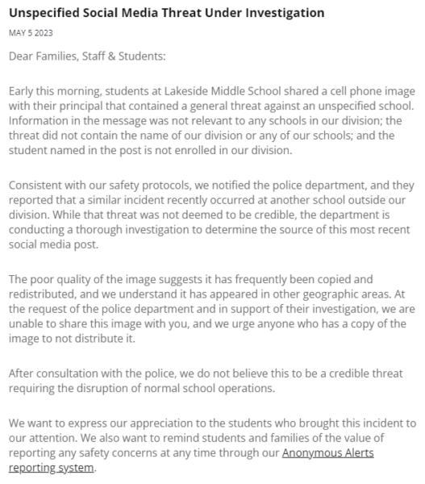Click the Dear Families, Staff & Students greeting
Viewport: 425px width, 484px height.
[x=87, y=56]
